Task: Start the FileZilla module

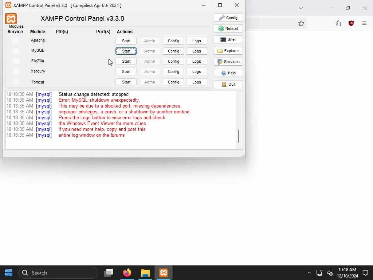Action: point(126,61)
